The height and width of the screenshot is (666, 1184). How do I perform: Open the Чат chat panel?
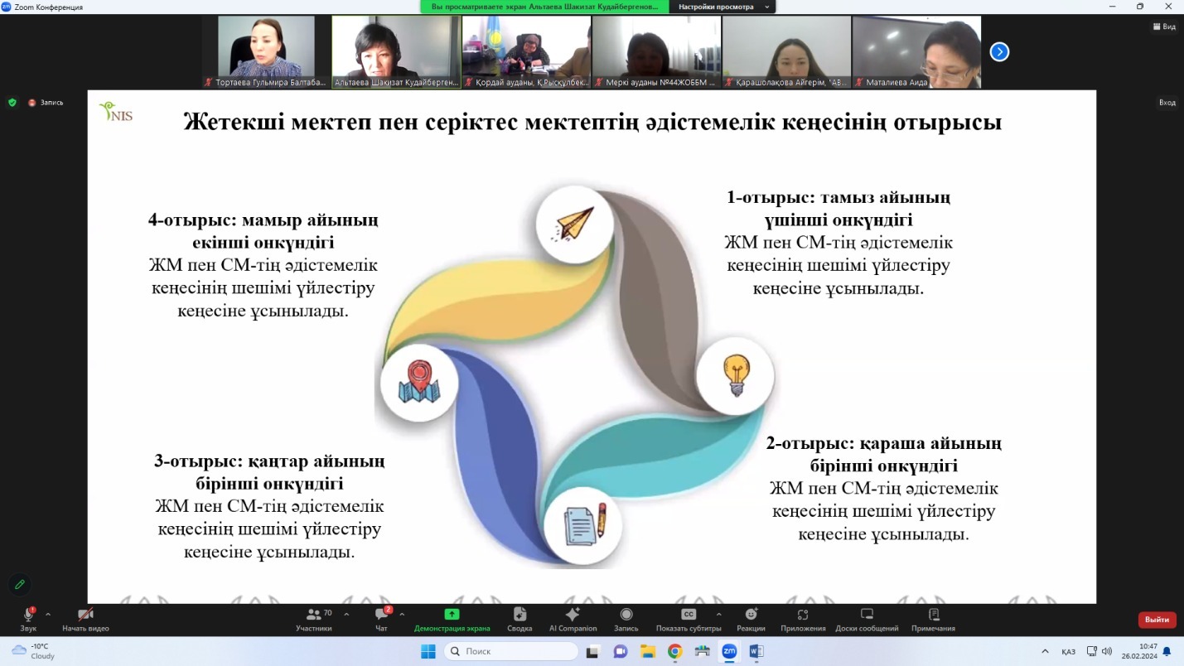pos(382,619)
